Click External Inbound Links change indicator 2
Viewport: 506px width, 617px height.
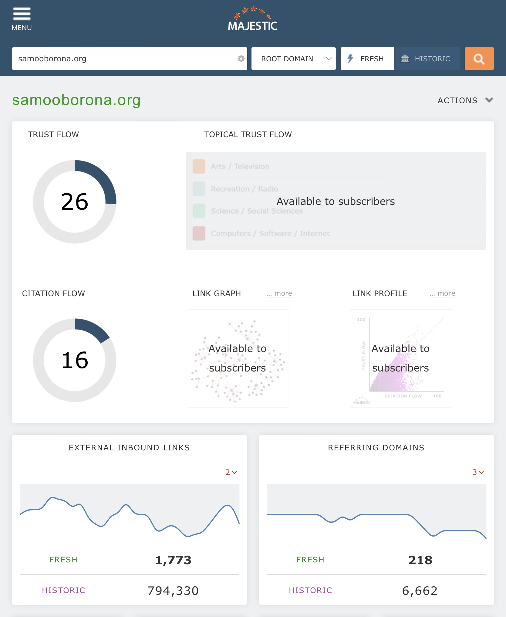click(231, 472)
